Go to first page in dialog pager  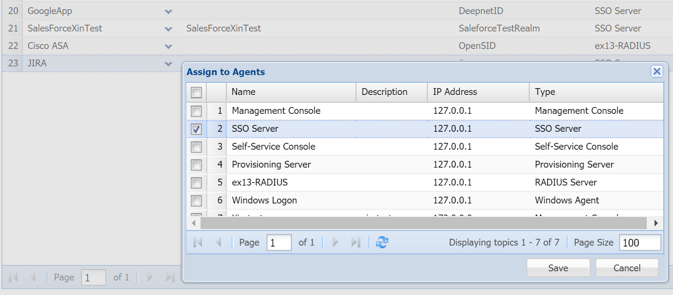coord(198,243)
